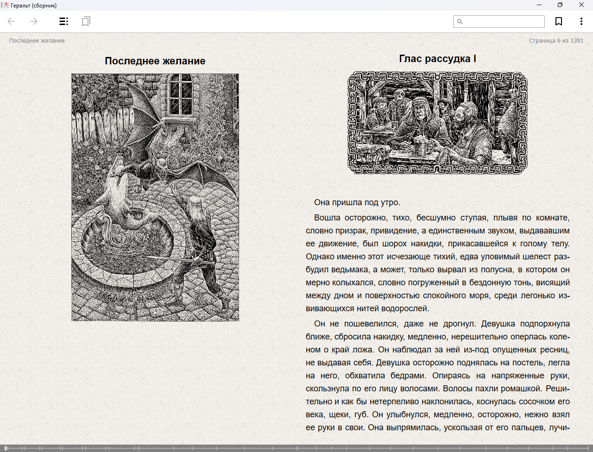Click the 'Страница 6 из 1391' page indicator
This screenshot has width=593, height=452.
(556, 41)
